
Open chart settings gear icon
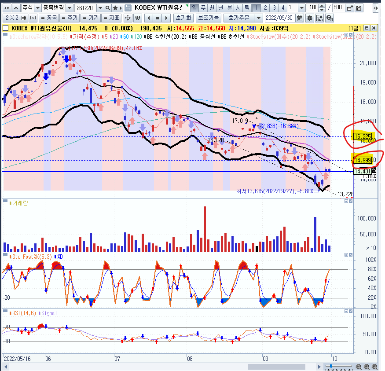coord(310,18)
